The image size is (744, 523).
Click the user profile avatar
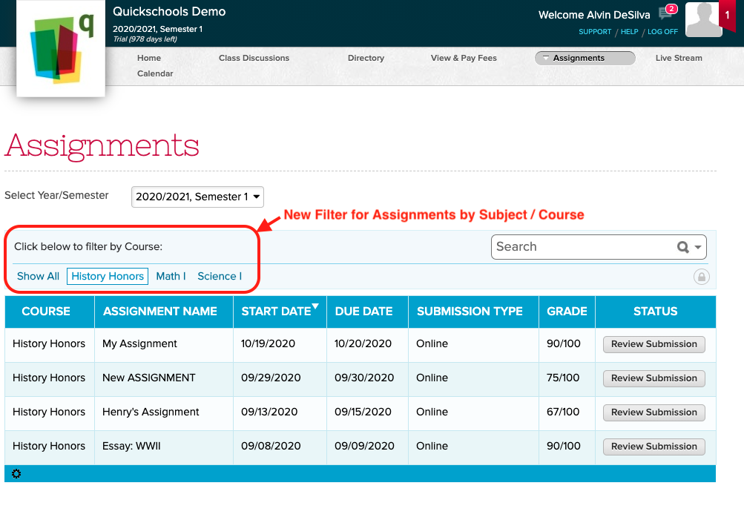pyautogui.click(x=703, y=19)
